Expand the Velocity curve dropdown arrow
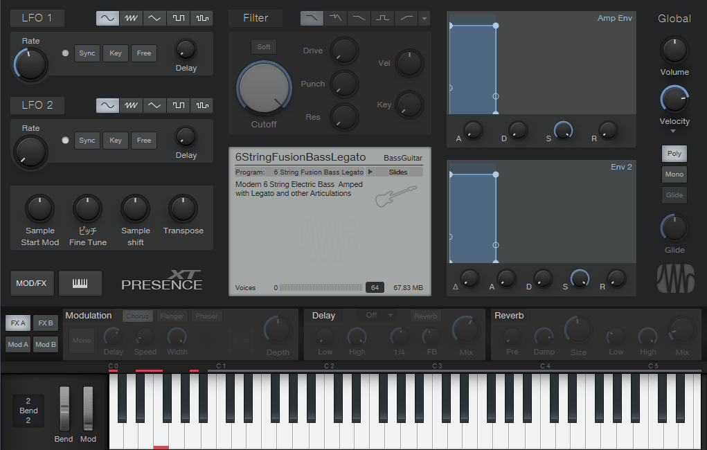Screen dimensions: 707x450 click(x=674, y=131)
